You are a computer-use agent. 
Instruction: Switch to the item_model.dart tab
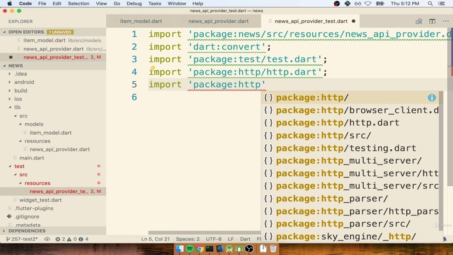point(141,21)
